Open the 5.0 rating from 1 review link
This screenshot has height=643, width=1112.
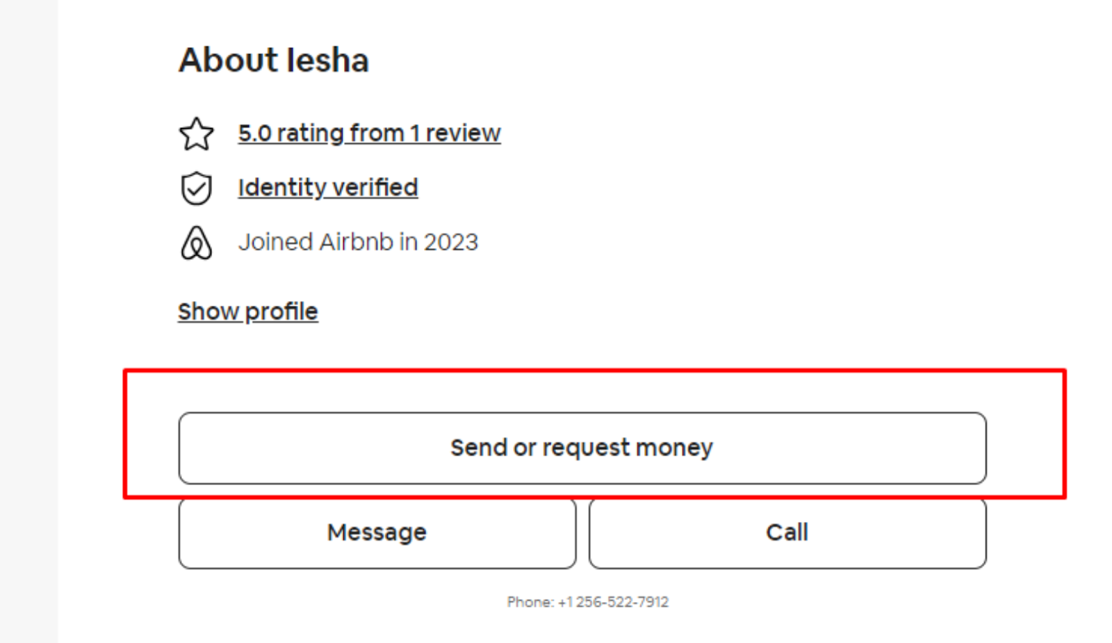tap(369, 133)
